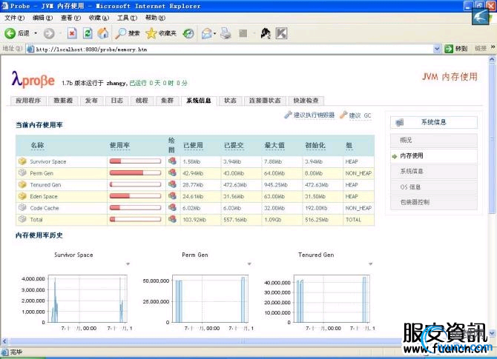
Task: Open History toolbar icon
Action: pyautogui.click(x=188, y=33)
